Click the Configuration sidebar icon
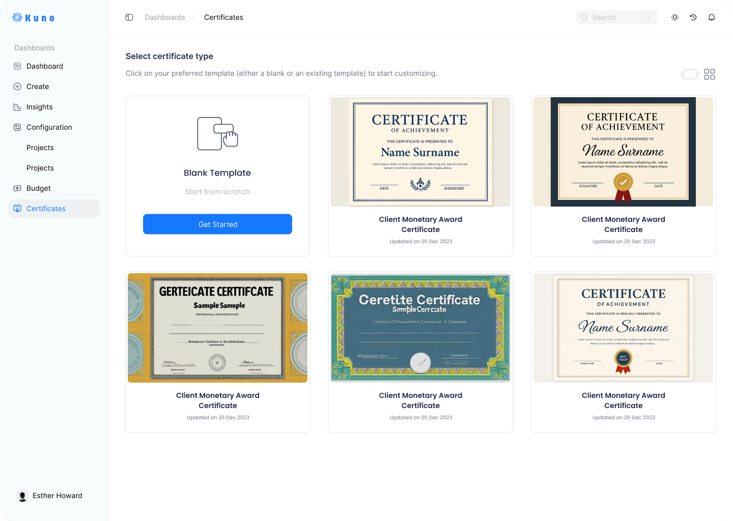The width and height of the screenshot is (733, 521). [17, 127]
